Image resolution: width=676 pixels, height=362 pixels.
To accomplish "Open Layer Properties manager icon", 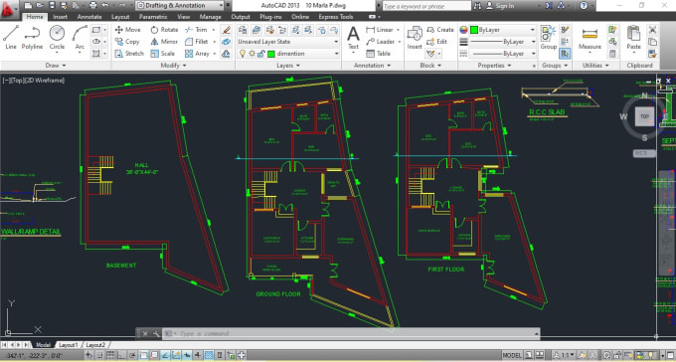I will click(244, 30).
